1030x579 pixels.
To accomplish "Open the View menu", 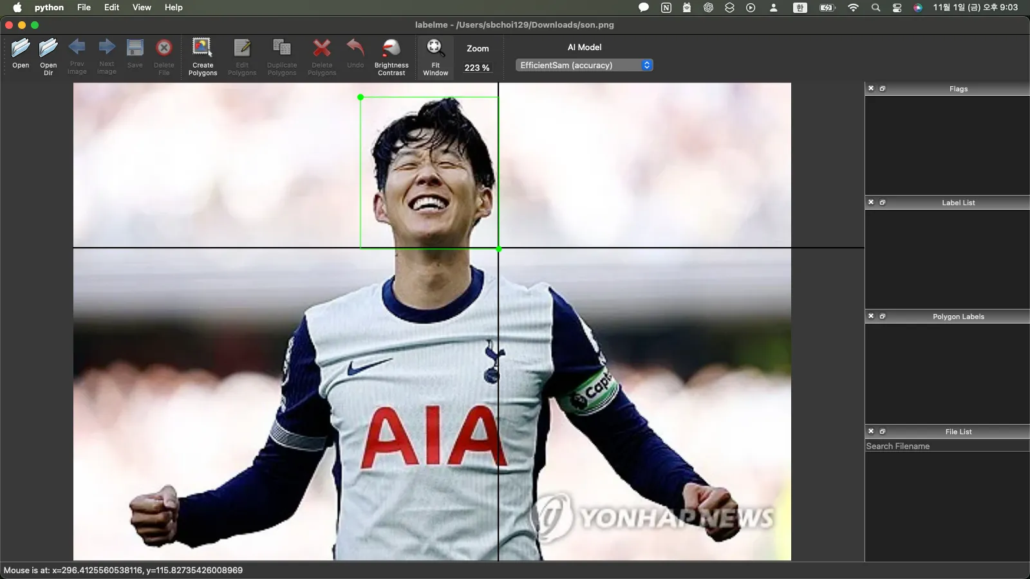I will pyautogui.click(x=142, y=7).
